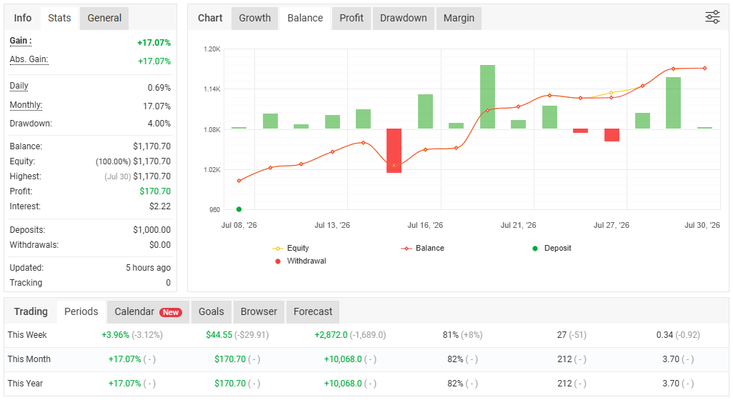733x400 pixels.
Task: Open the Calendar tab marked New
Action: coord(148,311)
